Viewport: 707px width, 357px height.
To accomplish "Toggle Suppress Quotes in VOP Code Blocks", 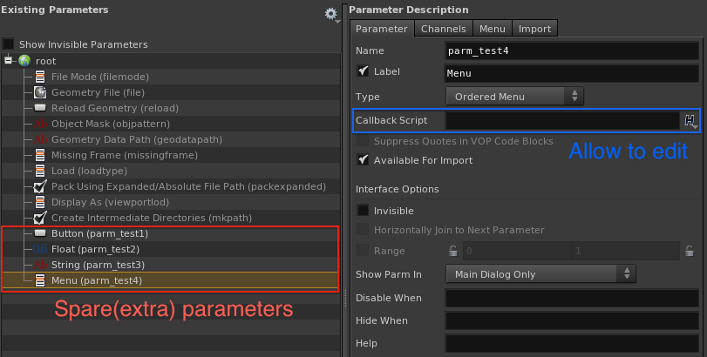I will 363,141.
